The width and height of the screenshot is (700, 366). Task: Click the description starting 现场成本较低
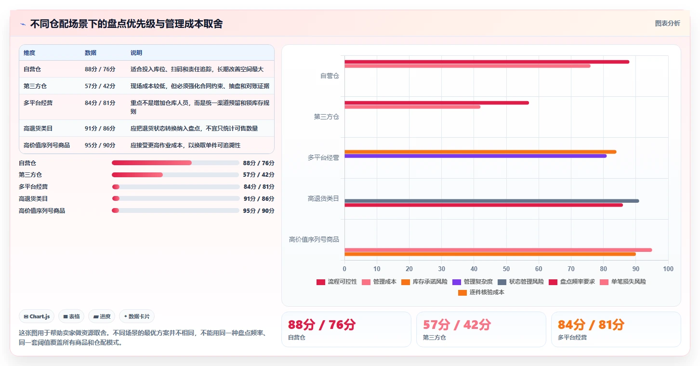[200, 86]
